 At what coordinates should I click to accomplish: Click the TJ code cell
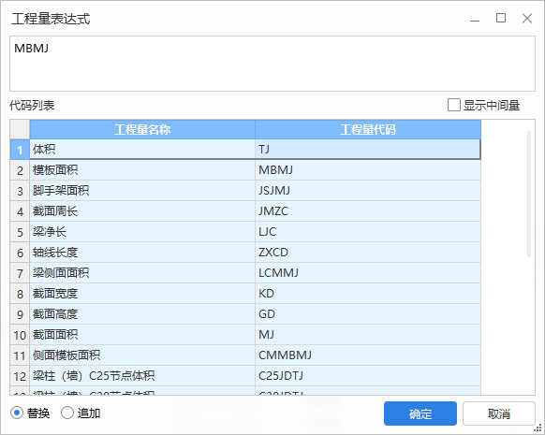[x=368, y=150]
